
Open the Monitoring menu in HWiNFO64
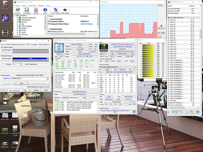click(32, 5)
